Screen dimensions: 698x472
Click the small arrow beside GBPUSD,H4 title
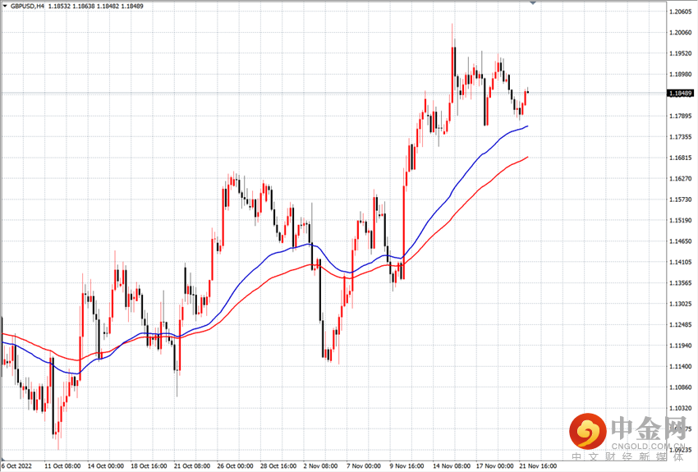pyautogui.click(x=5, y=7)
